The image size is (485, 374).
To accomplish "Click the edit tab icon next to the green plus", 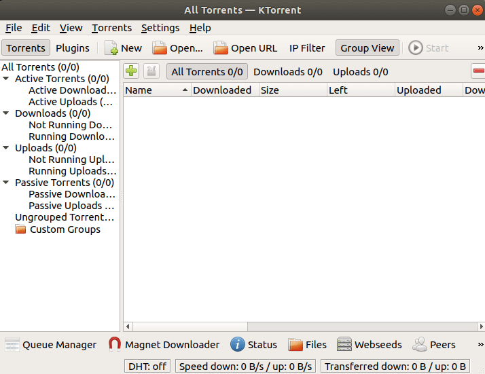I will click(x=151, y=71).
